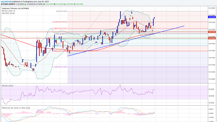
Task: Click the Fibonacci 0.236(0.012410) level label
Action: 60,22
